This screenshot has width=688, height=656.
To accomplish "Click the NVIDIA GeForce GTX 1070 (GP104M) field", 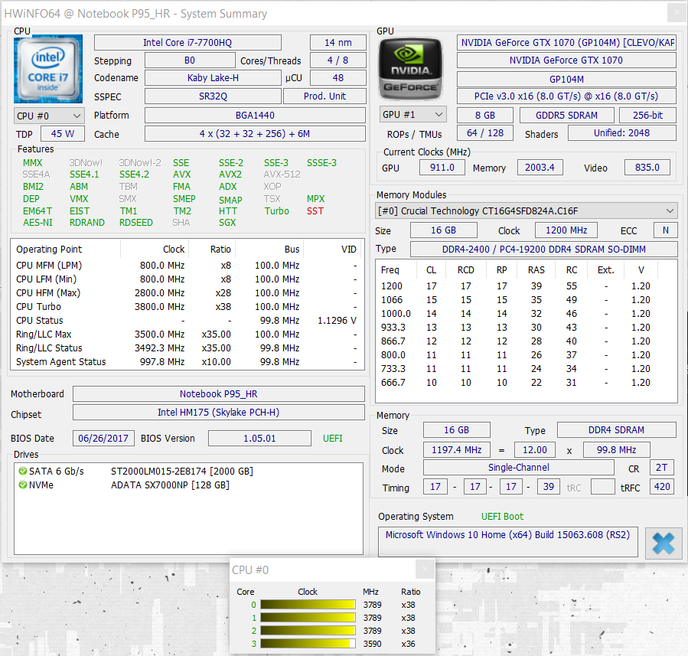I will 566,43.
